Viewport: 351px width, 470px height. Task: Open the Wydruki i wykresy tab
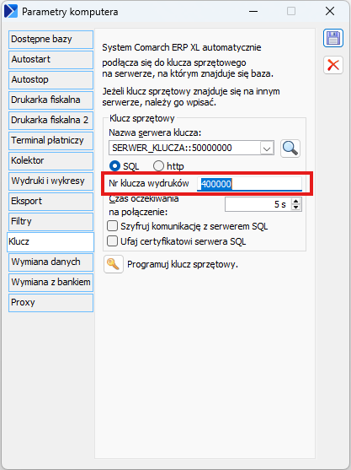(51, 181)
